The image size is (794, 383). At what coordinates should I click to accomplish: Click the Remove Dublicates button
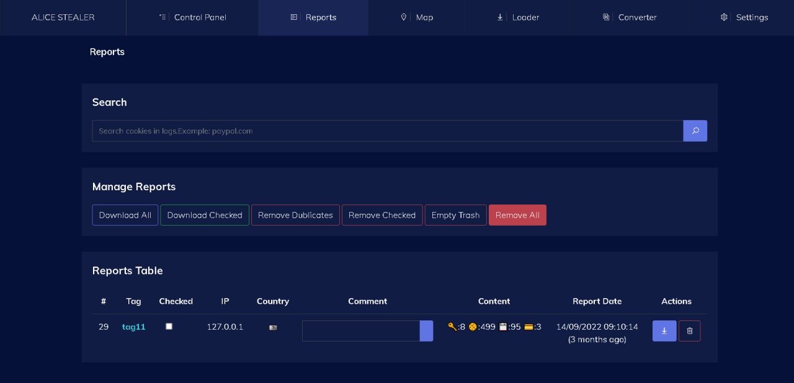295,215
